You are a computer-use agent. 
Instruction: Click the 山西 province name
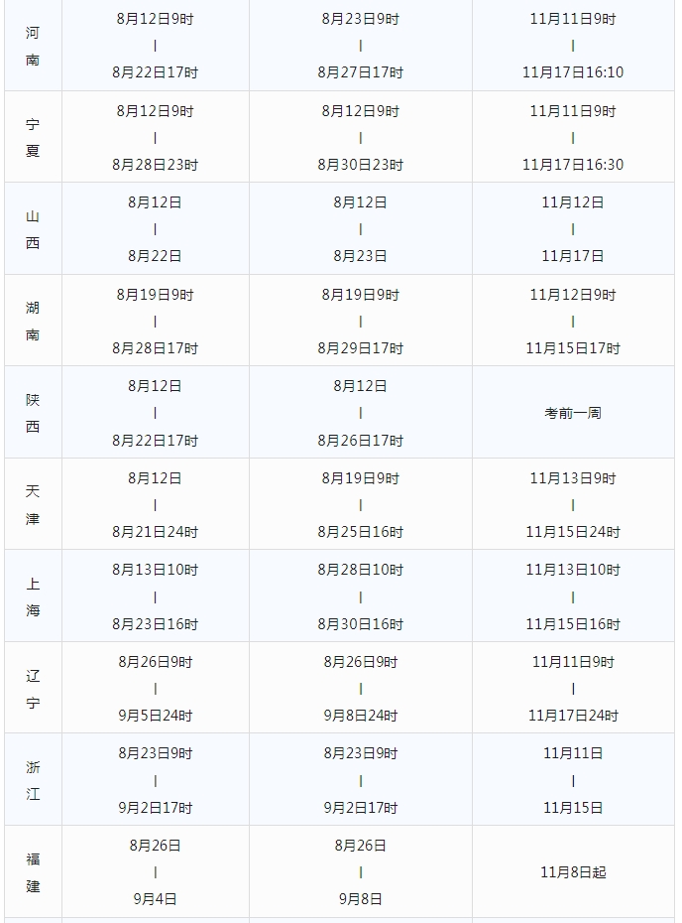click(33, 229)
